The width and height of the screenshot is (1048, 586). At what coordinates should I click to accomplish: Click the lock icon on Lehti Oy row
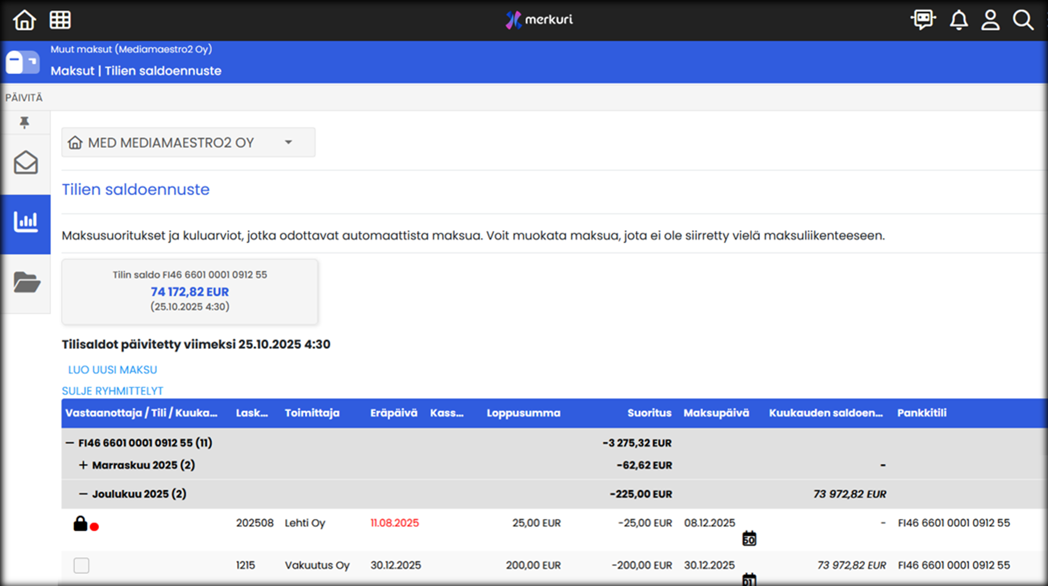(x=80, y=524)
